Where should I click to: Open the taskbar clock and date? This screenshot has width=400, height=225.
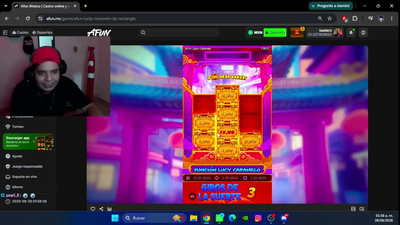(x=384, y=218)
